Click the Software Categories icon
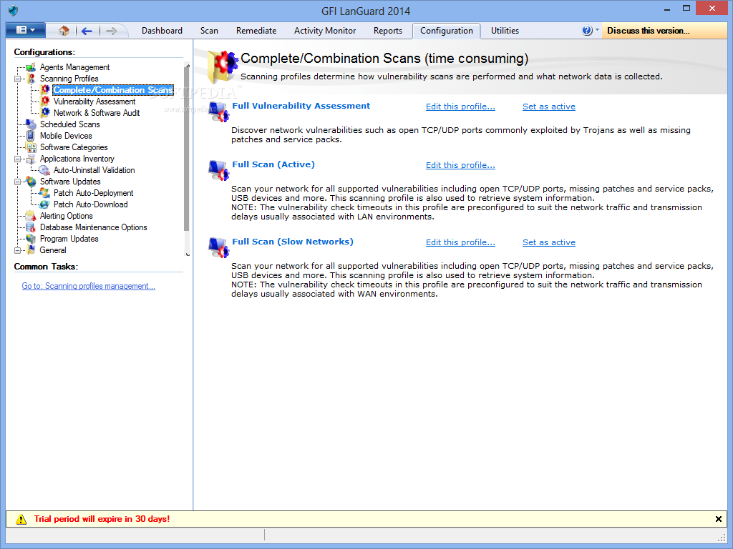This screenshot has width=733, height=549. click(x=31, y=147)
